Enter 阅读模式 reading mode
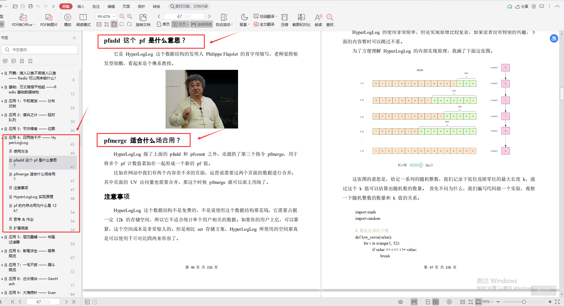This screenshot has width=564, height=306. pyautogui.click(x=83, y=20)
